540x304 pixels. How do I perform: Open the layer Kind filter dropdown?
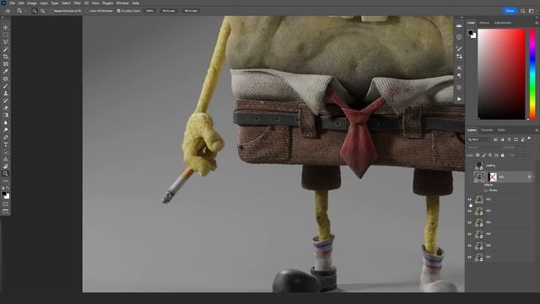tap(478, 139)
